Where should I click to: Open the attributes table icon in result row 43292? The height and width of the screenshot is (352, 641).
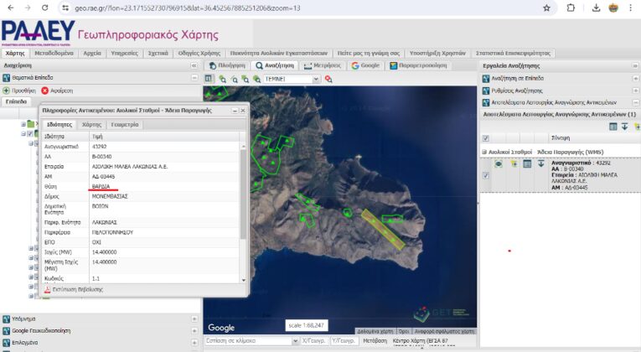527,164
